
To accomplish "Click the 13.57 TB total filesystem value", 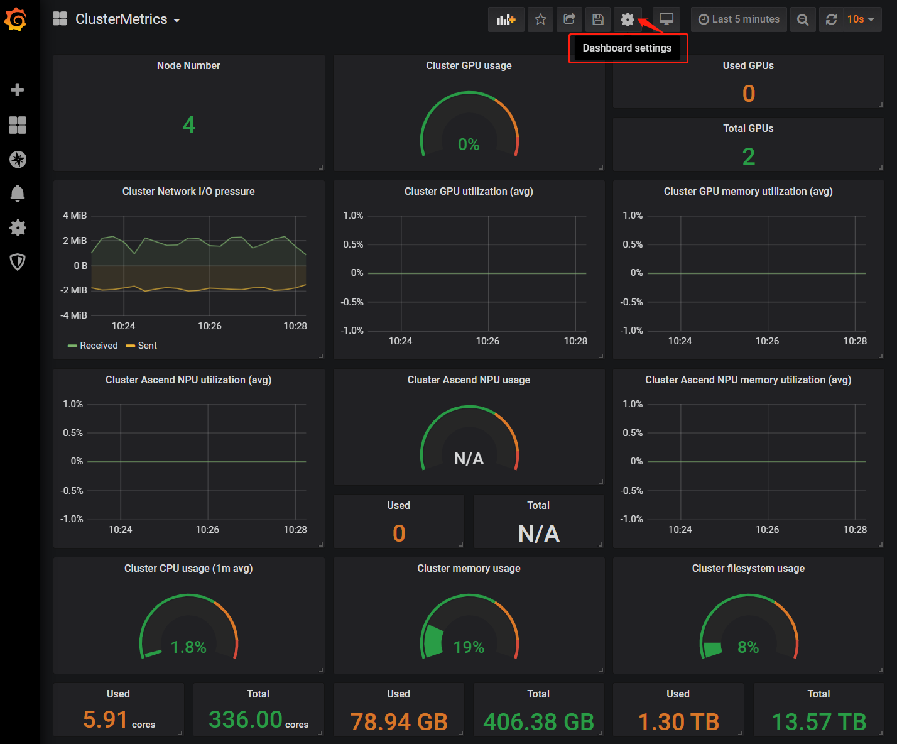I will point(819,722).
